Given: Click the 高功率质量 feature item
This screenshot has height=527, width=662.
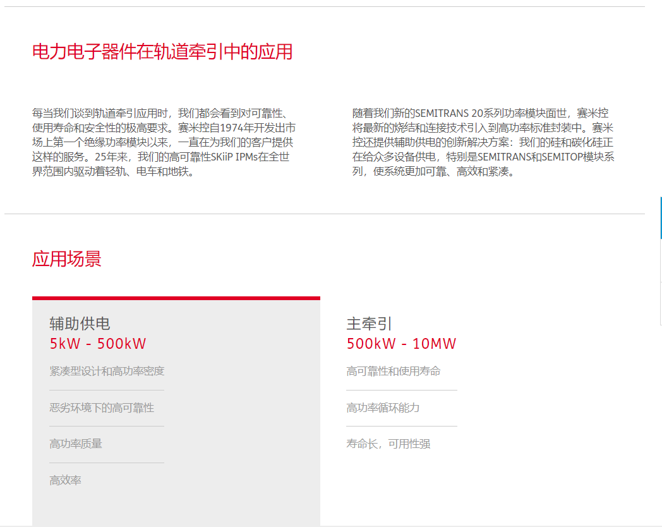Looking at the screenshot, I should 76,444.
